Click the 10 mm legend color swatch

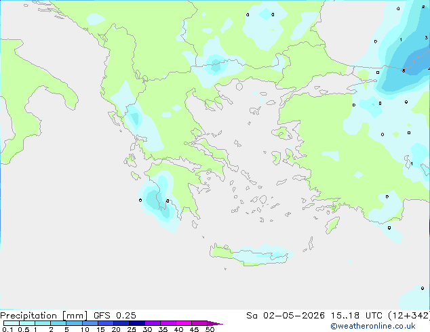(x=90, y=323)
